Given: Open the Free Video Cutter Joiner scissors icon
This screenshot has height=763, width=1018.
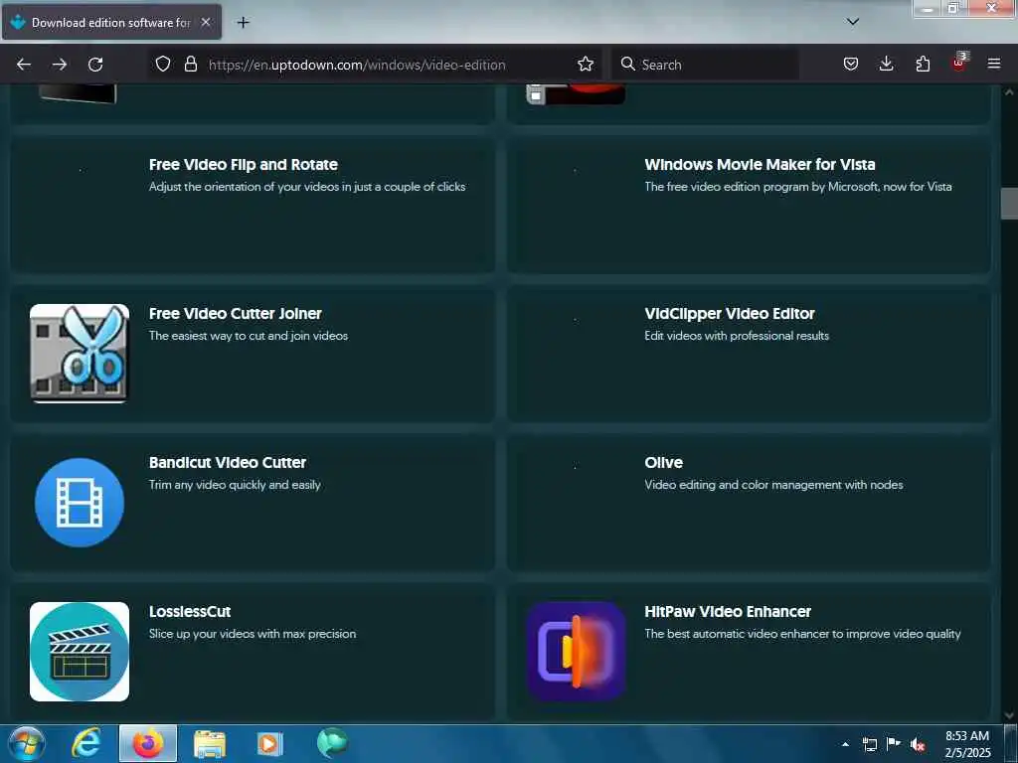Looking at the screenshot, I should pyautogui.click(x=80, y=354).
